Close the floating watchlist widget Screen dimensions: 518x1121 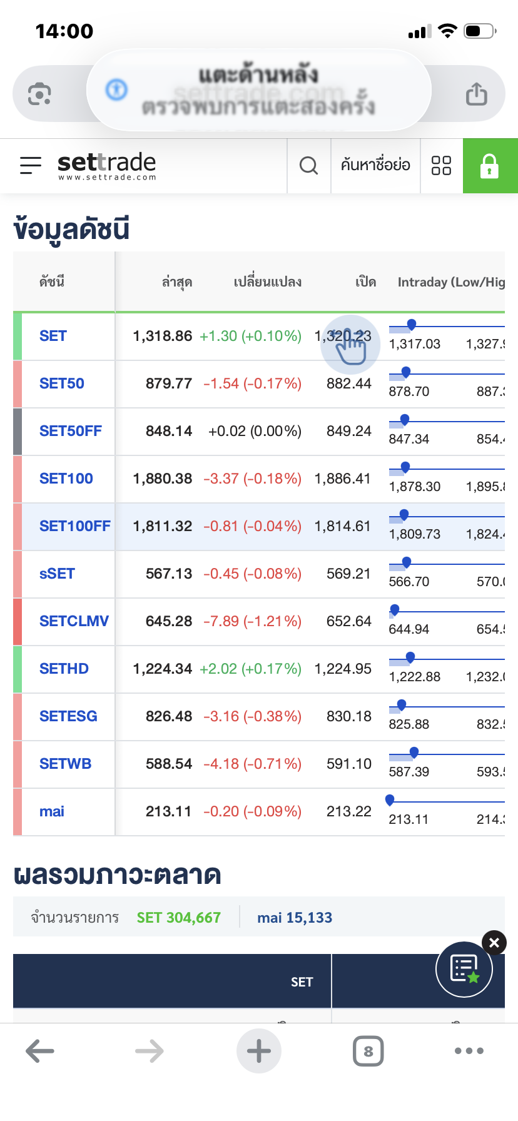point(494,943)
